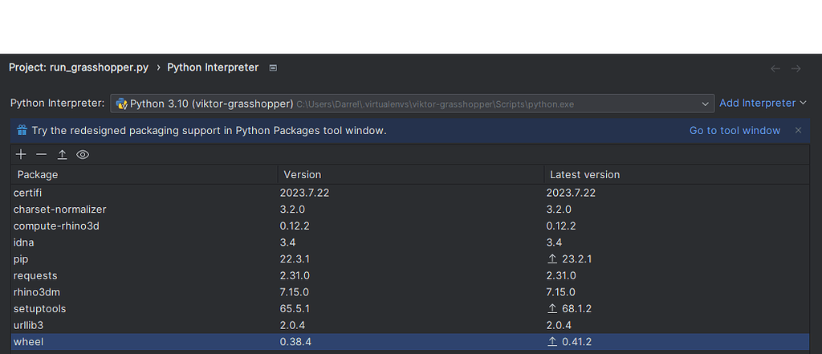Viewport: 822px width, 354px height.
Task: Navigate back with the left arrow
Action: coord(775,69)
